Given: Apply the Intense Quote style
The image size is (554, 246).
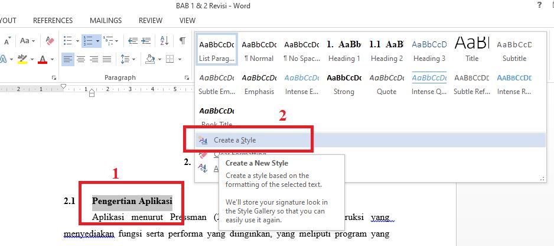Looking at the screenshot, I should tap(429, 83).
